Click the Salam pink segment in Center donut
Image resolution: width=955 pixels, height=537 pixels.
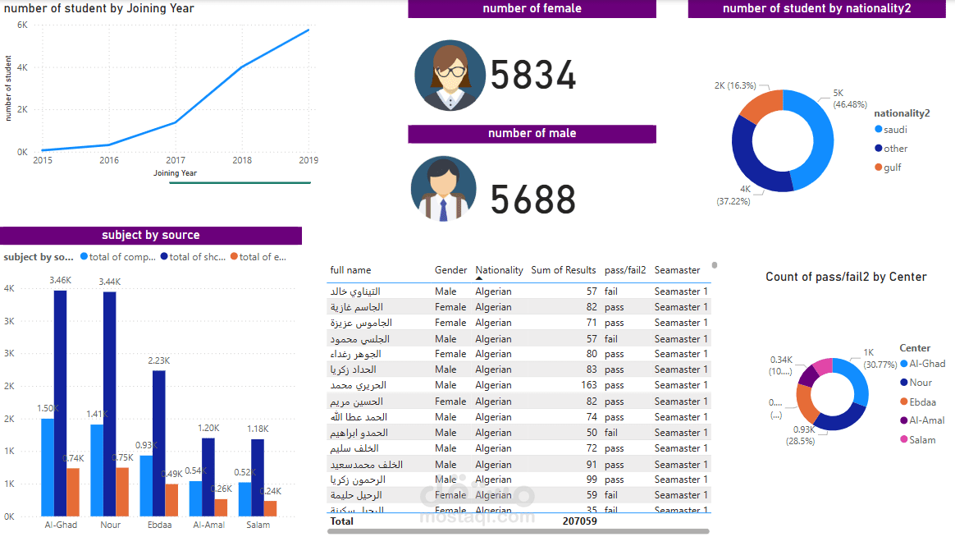(x=824, y=366)
